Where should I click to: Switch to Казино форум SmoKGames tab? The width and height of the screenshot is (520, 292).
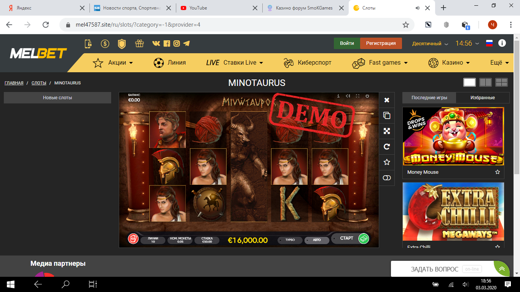click(x=306, y=8)
